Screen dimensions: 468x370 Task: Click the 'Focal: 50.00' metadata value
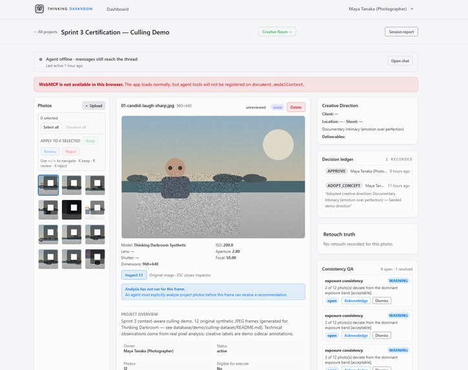pos(226,258)
